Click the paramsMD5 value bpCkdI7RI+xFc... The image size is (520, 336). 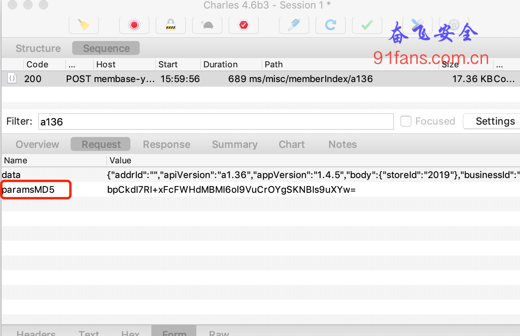coord(231,190)
